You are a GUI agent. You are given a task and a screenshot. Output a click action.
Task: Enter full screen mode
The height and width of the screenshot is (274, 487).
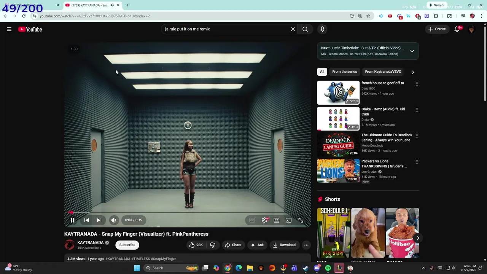301,220
